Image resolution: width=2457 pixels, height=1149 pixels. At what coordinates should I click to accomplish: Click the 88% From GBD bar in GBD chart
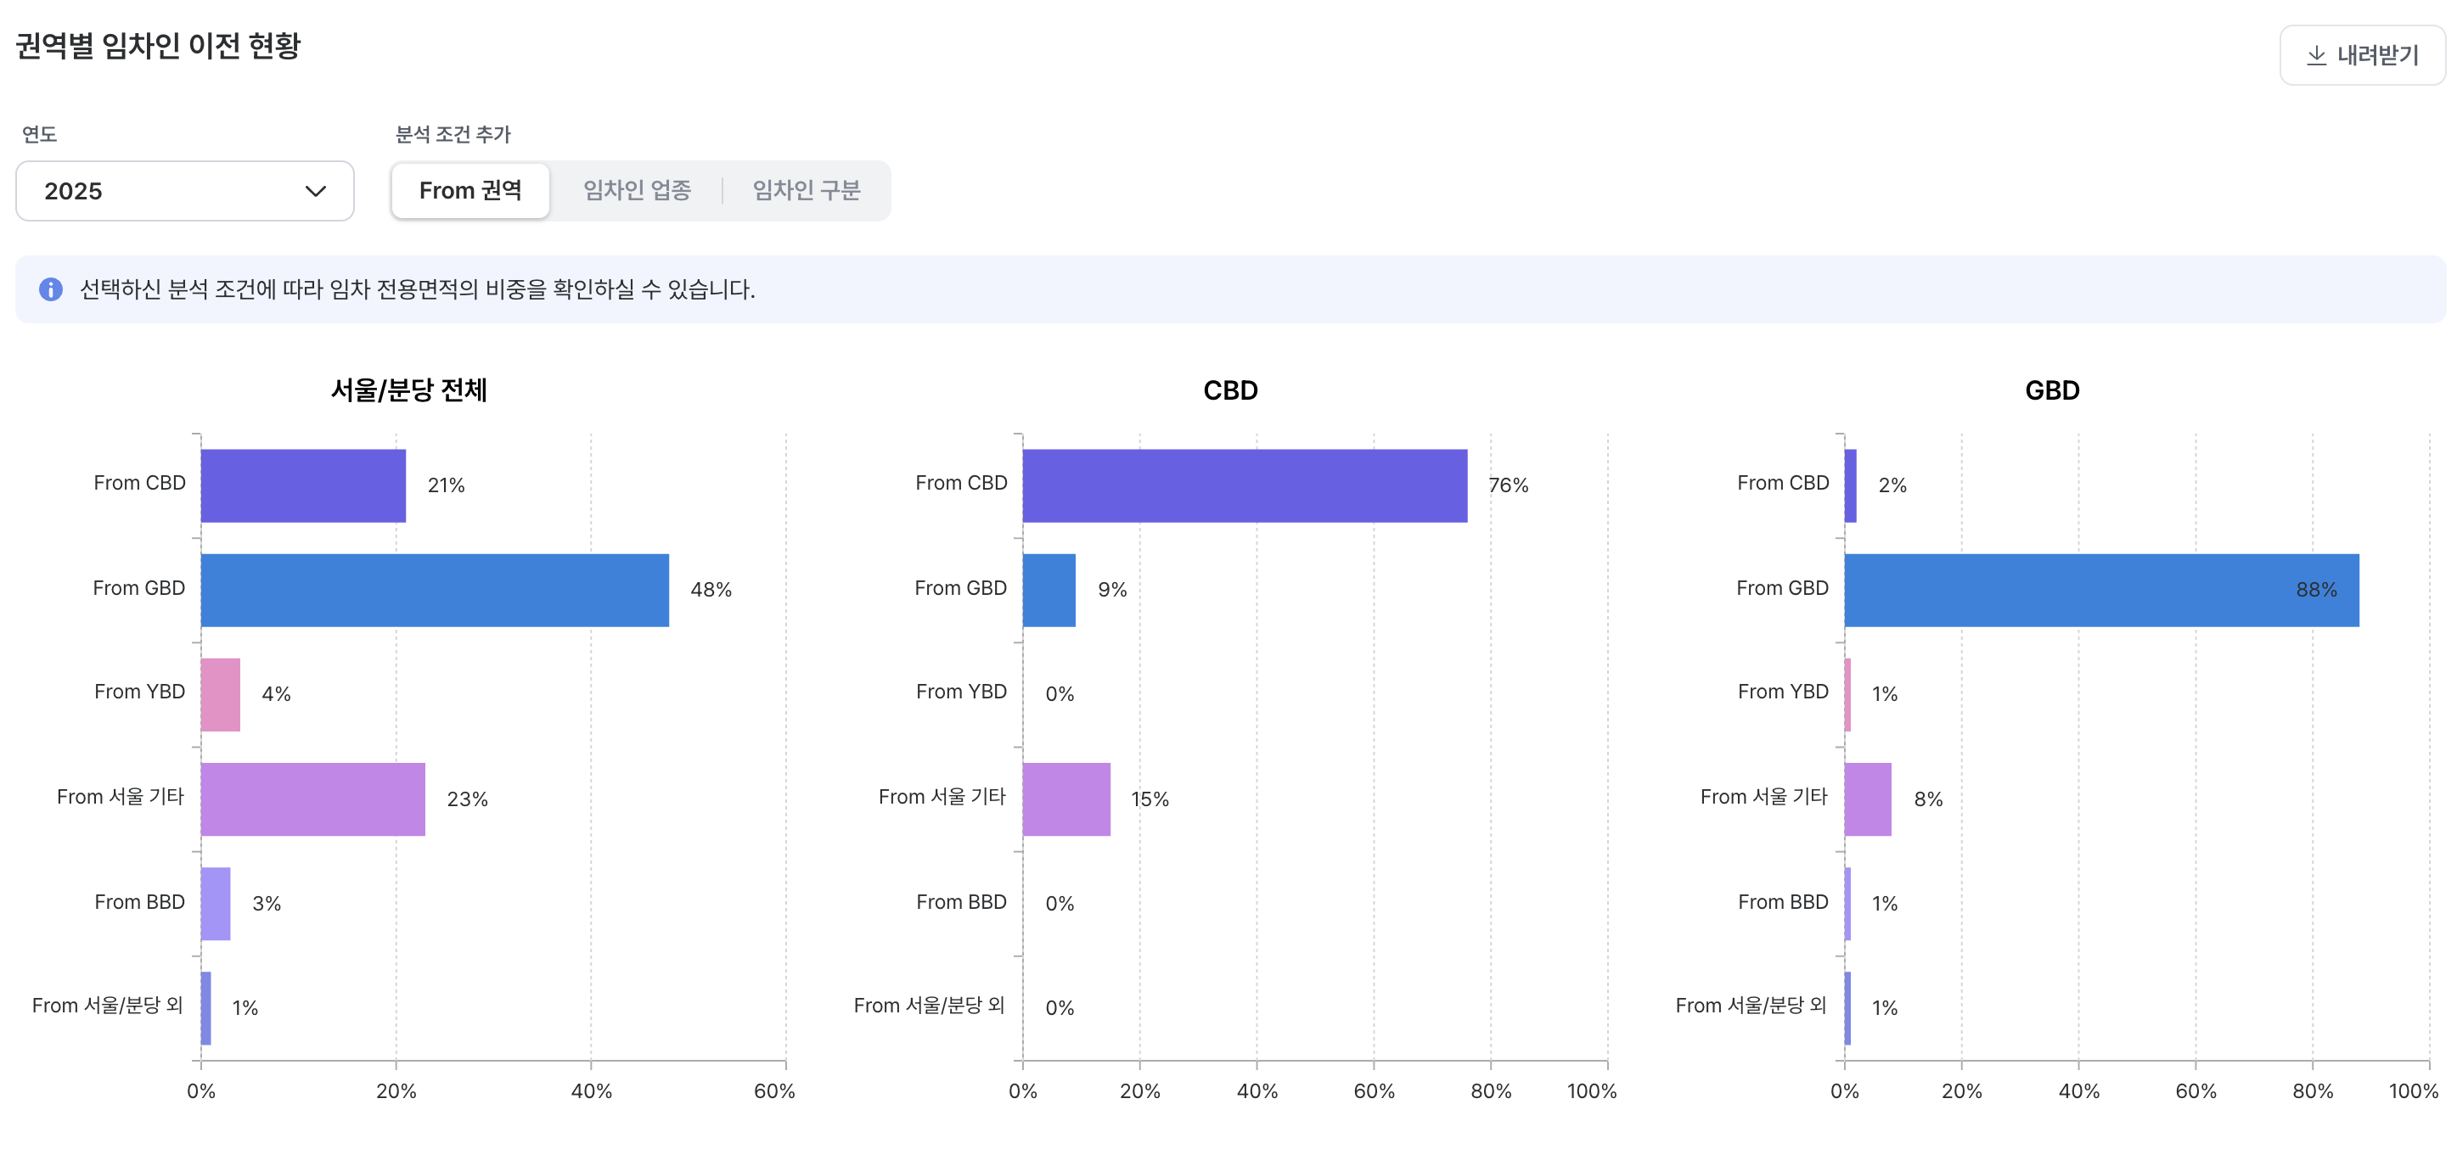tap(2101, 589)
